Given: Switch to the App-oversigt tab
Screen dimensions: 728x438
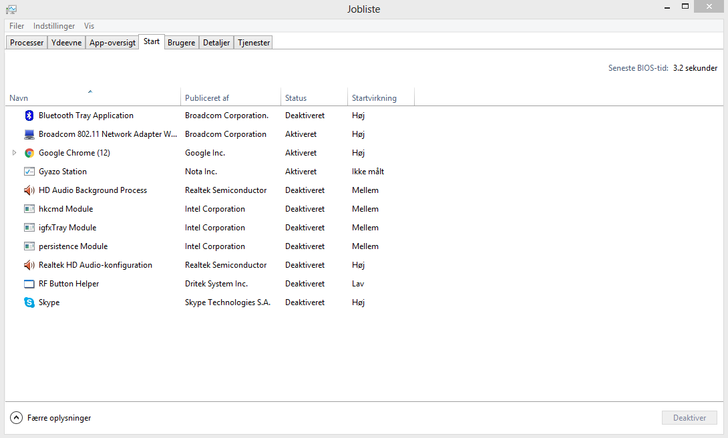Looking at the screenshot, I should click(x=112, y=43).
